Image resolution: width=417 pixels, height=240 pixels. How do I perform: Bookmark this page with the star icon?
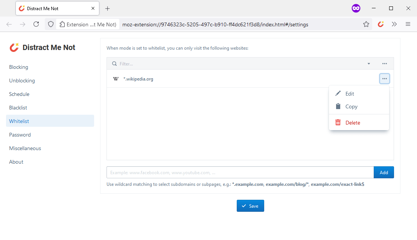pyautogui.click(x=366, y=24)
